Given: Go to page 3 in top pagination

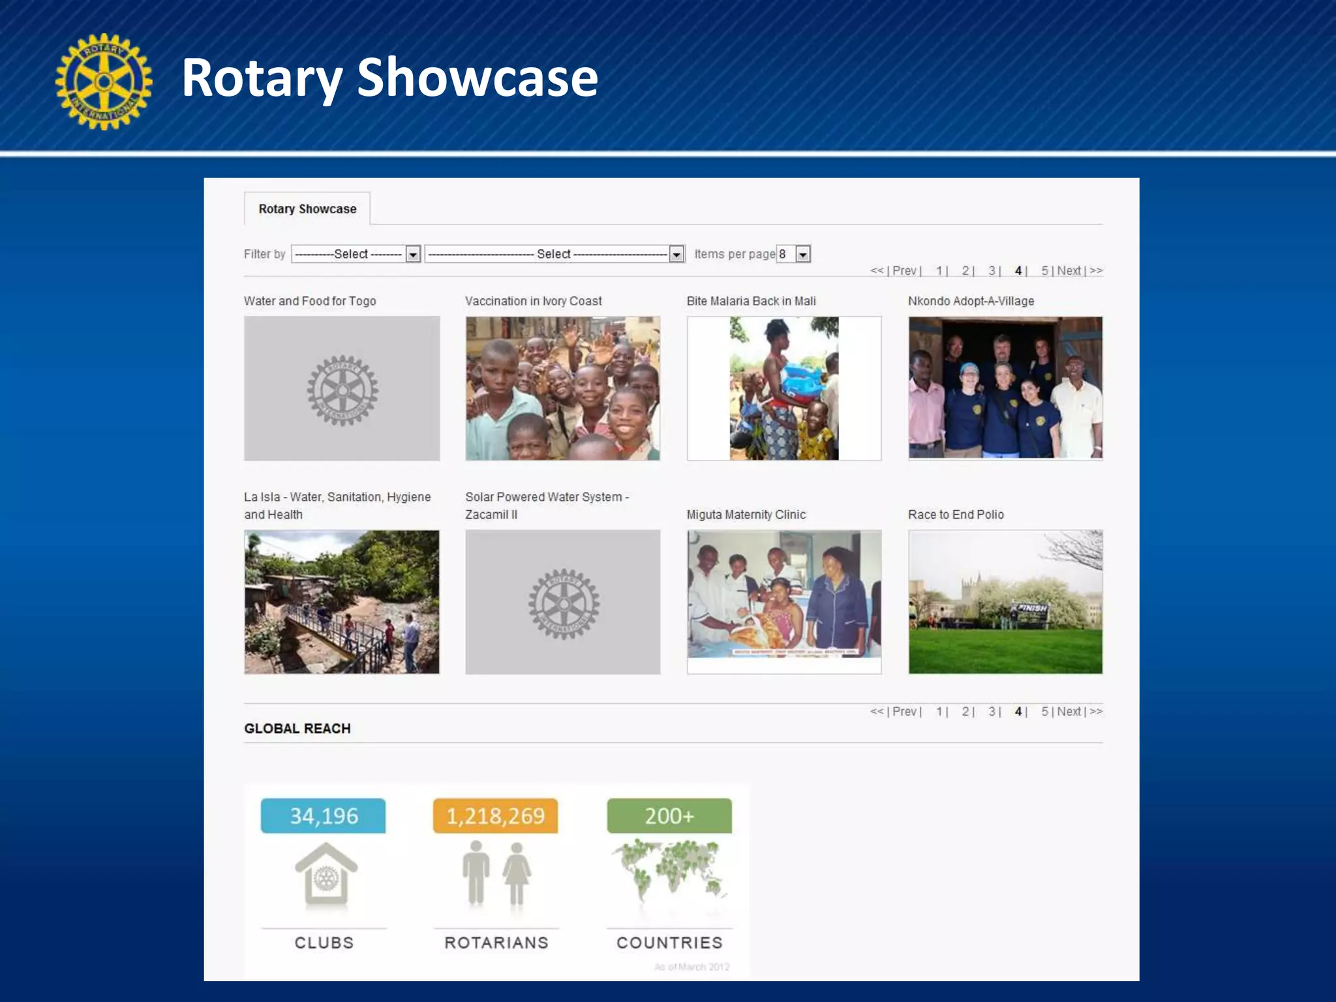Looking at the screenshot, I should point(992,271).
